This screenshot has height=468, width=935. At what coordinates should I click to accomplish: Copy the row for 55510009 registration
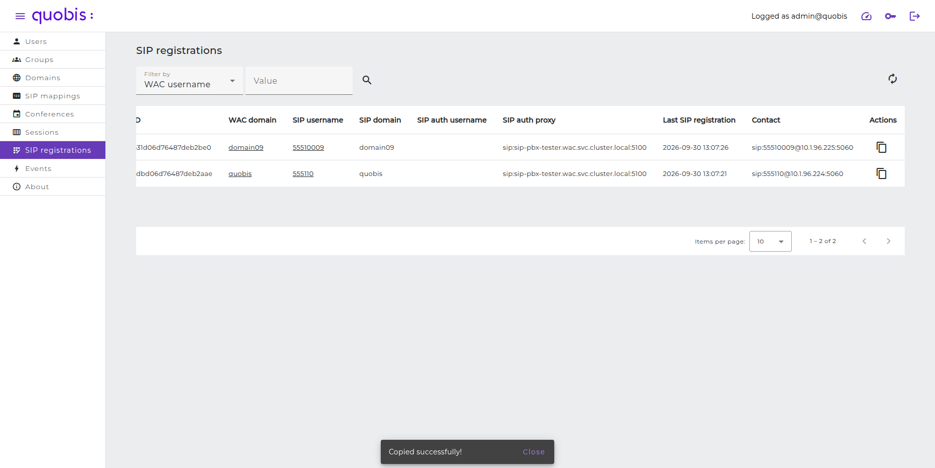point(882,147)
